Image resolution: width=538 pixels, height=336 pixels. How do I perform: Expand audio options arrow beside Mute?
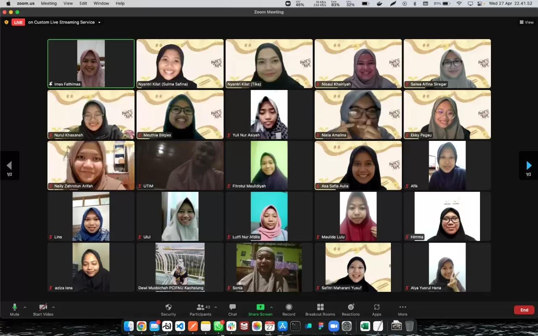coord(25,307)
